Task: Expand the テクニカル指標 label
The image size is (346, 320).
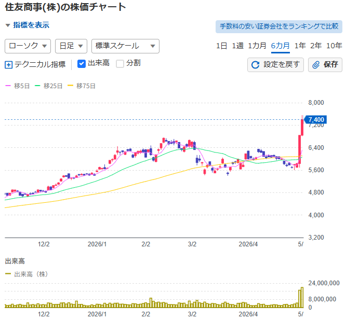Action: coord(40,64)
